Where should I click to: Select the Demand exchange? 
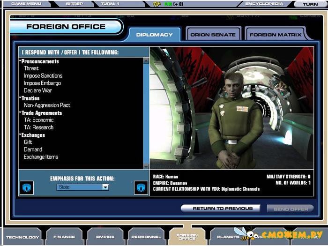coord(33,149)
